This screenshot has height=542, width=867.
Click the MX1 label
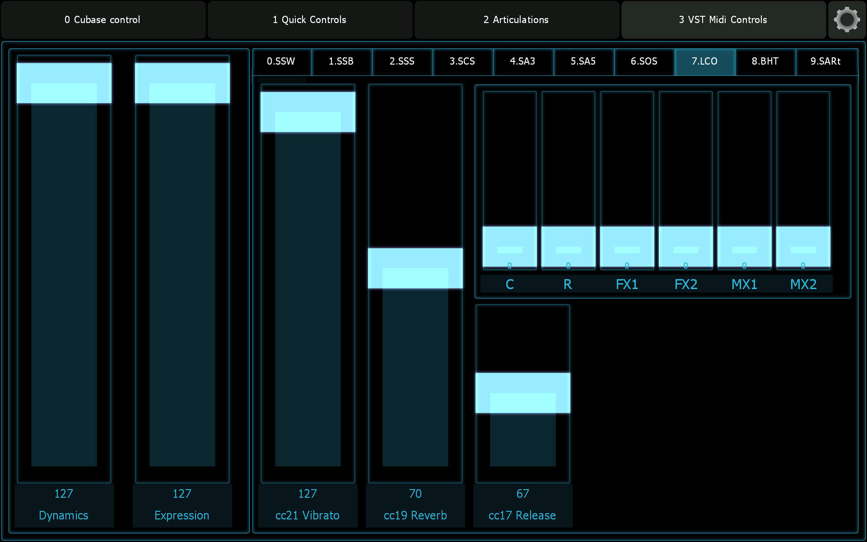click(744, 284)
